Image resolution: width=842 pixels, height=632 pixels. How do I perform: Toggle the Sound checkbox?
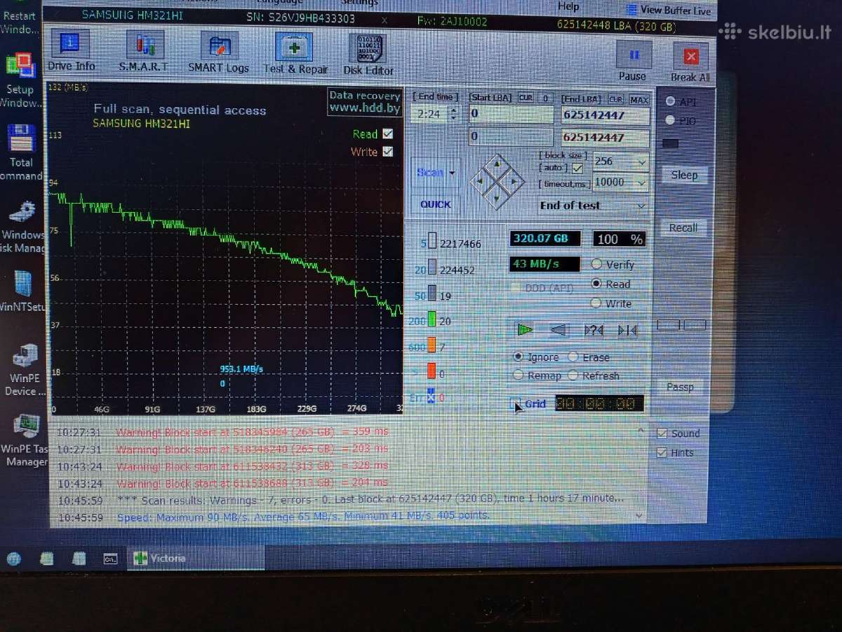[x=661, y=433]
